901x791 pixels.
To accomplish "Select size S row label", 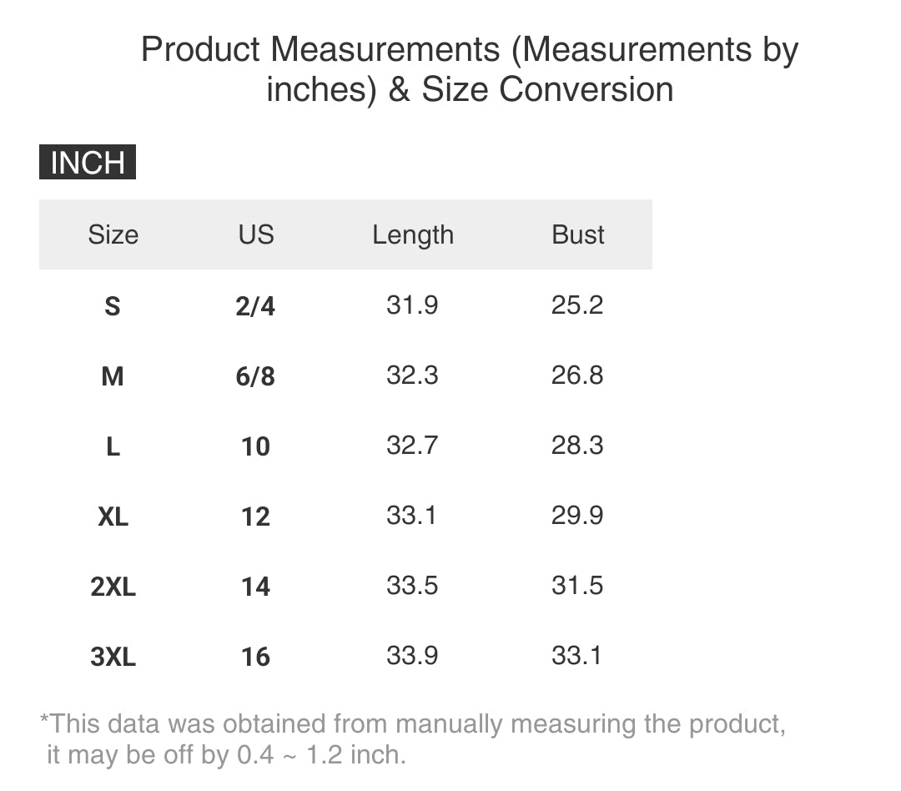I will click(113, 306).
